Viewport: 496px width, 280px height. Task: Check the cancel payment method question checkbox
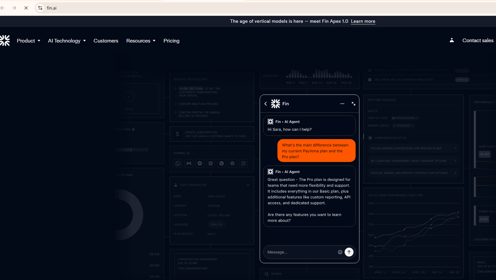[x=370, y=70]
